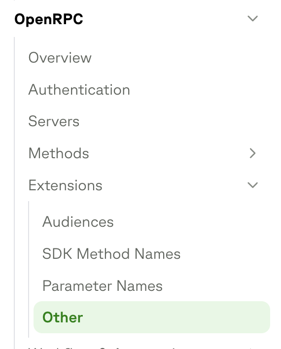Select the highlighted Other item
281x349 pixels.
[x=152, y=317]
